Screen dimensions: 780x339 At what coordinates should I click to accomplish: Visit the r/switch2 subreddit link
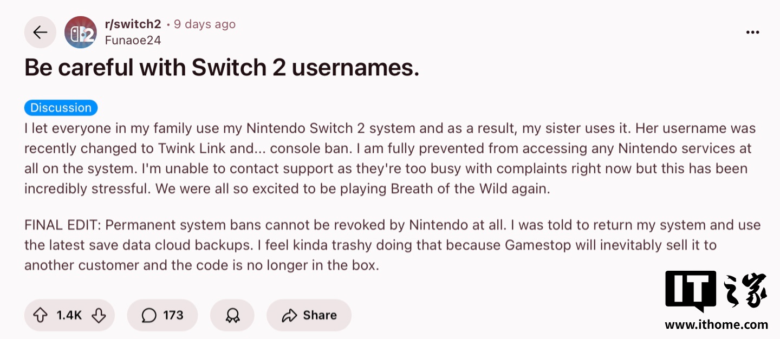click(133, 24)
